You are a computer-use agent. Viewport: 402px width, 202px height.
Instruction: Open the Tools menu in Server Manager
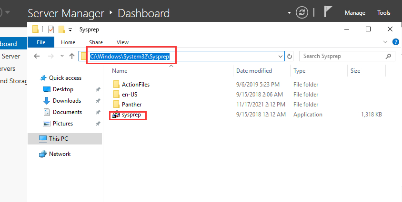[383, 13]
